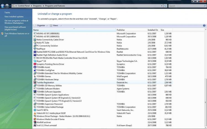This screenshot has height=129, width=207.
Task: Expand the Programs breadcrumb arrow
Action: click(43, 6)
